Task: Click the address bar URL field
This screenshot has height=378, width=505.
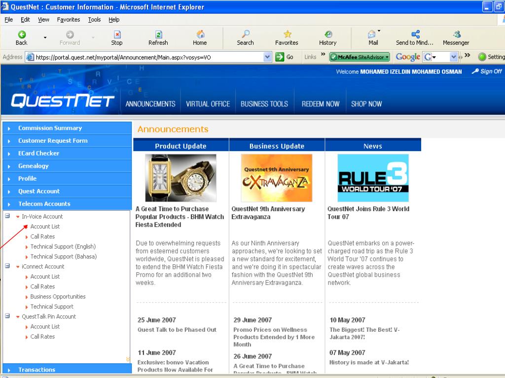Action: [149, 57]
